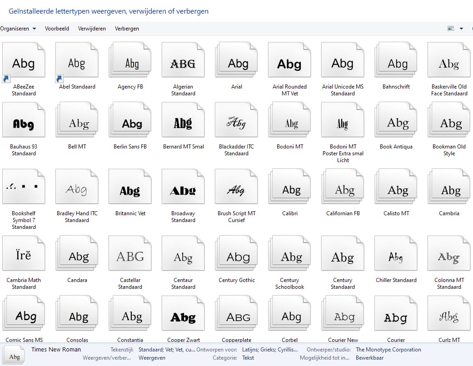Open the Cambria font family

click(x=449, y=187)
